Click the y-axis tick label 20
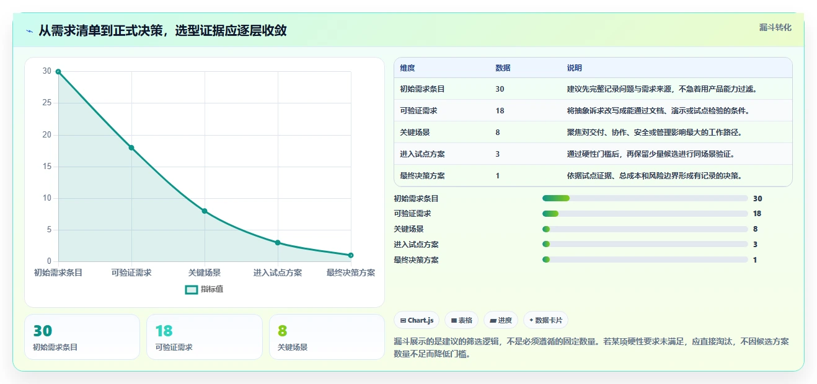The height and width of the screenshot is (384, 817). [x=47, y=134]
